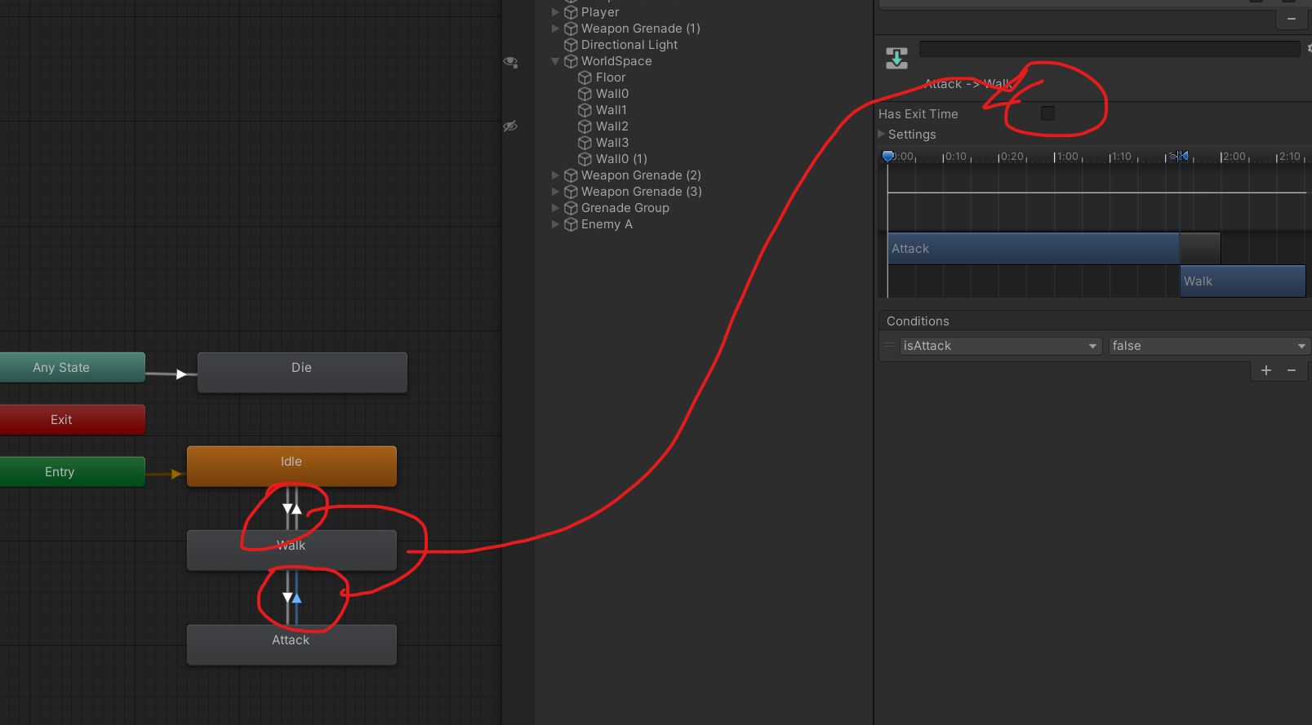This screenshot has width=1312, height=725.
Task: Click the Enemy A cube icon
Action: click(x=571, y=224)
